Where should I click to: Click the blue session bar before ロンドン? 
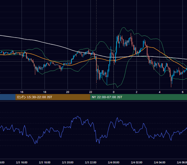[8, 97]
